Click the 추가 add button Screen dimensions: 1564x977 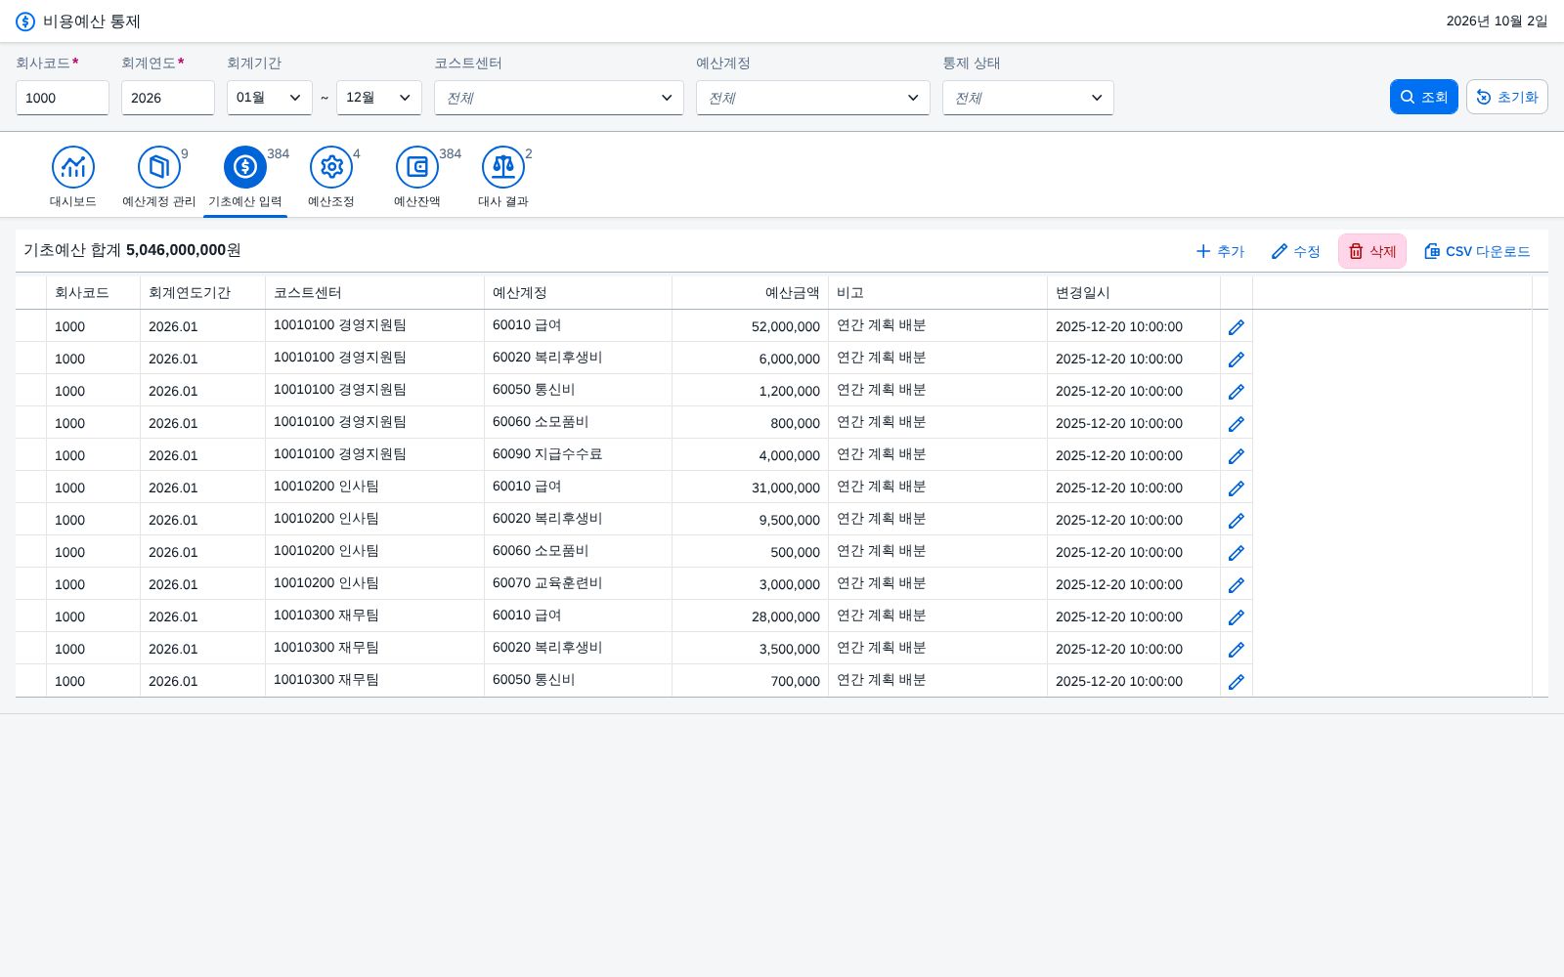click(1220, 251)
